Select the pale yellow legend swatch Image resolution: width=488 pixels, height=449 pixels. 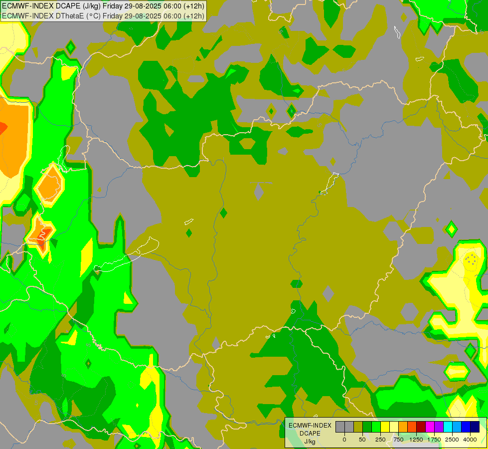394,427
